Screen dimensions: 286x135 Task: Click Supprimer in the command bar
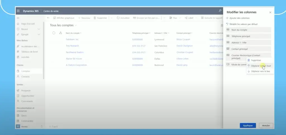point(100,18)
